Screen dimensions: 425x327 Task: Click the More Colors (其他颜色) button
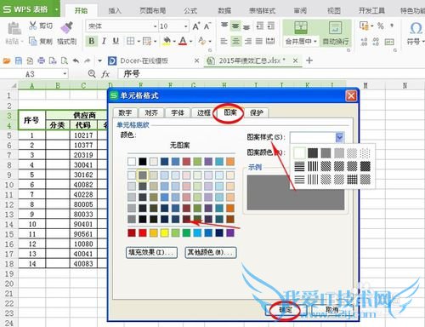(210, 252)
